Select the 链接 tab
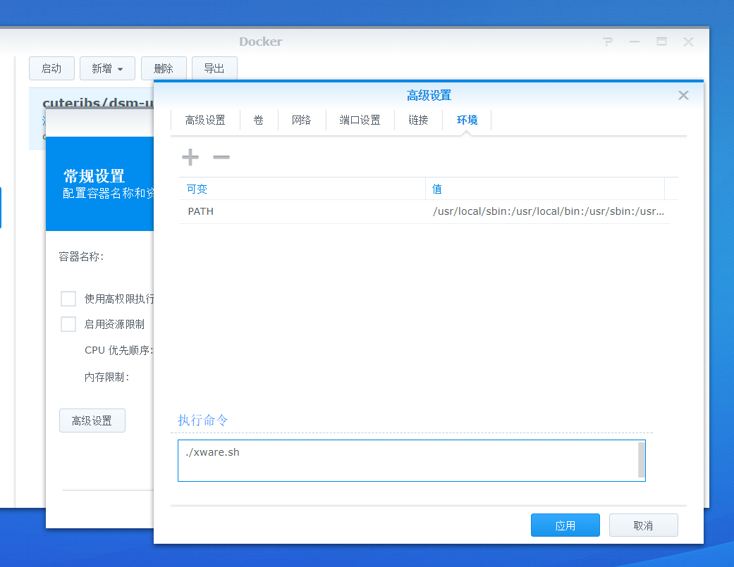 418,120
